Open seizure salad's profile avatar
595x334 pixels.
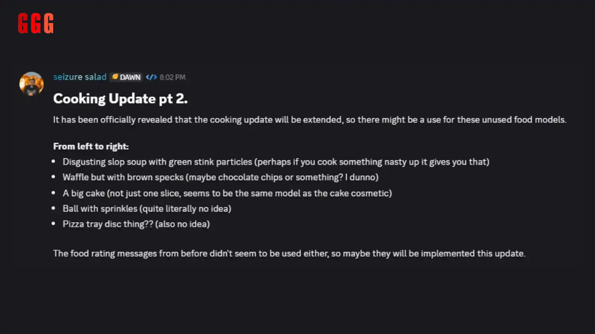pyautogui.click(x=32, y=84)
